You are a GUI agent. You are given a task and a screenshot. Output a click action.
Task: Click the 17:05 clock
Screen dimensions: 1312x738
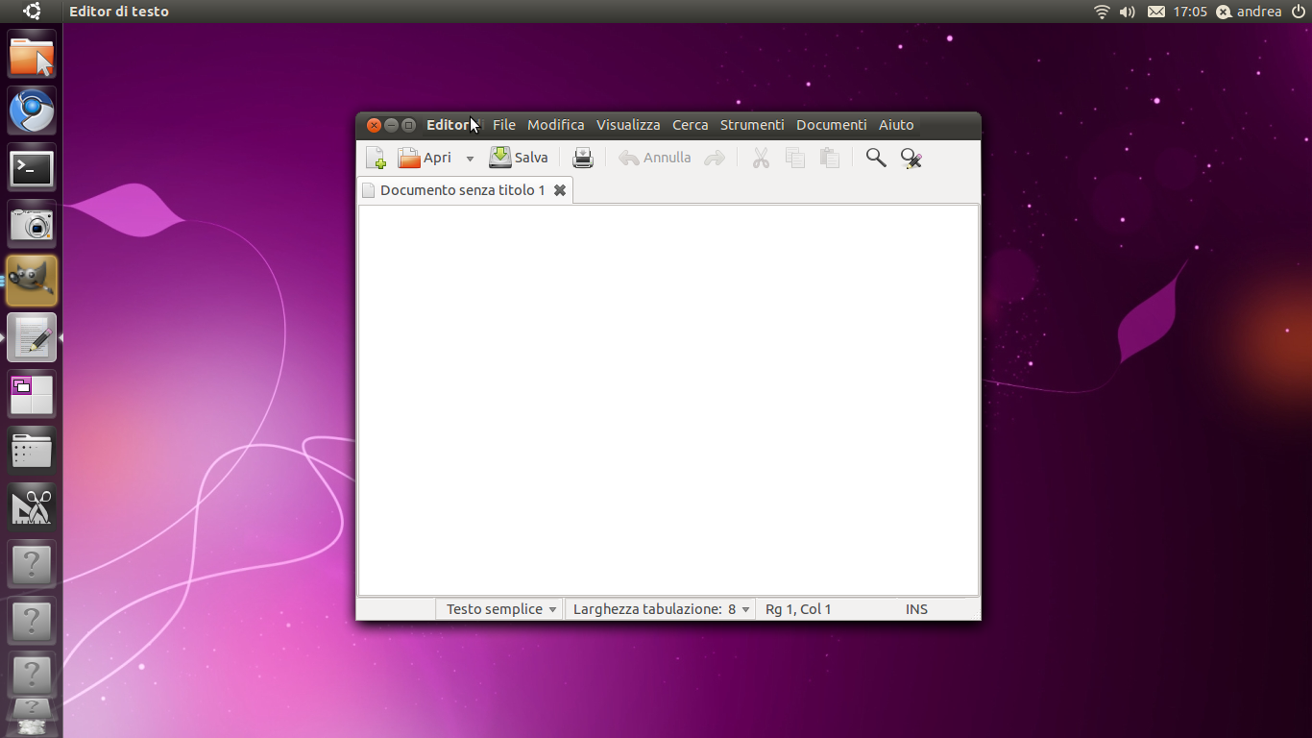pyautogui.click(x=1190, y=12)
